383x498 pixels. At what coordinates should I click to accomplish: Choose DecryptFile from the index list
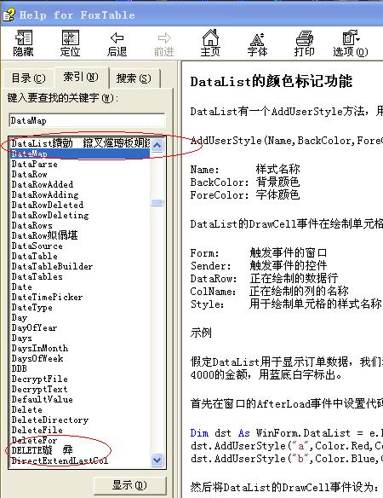click(x=40, y=379)
